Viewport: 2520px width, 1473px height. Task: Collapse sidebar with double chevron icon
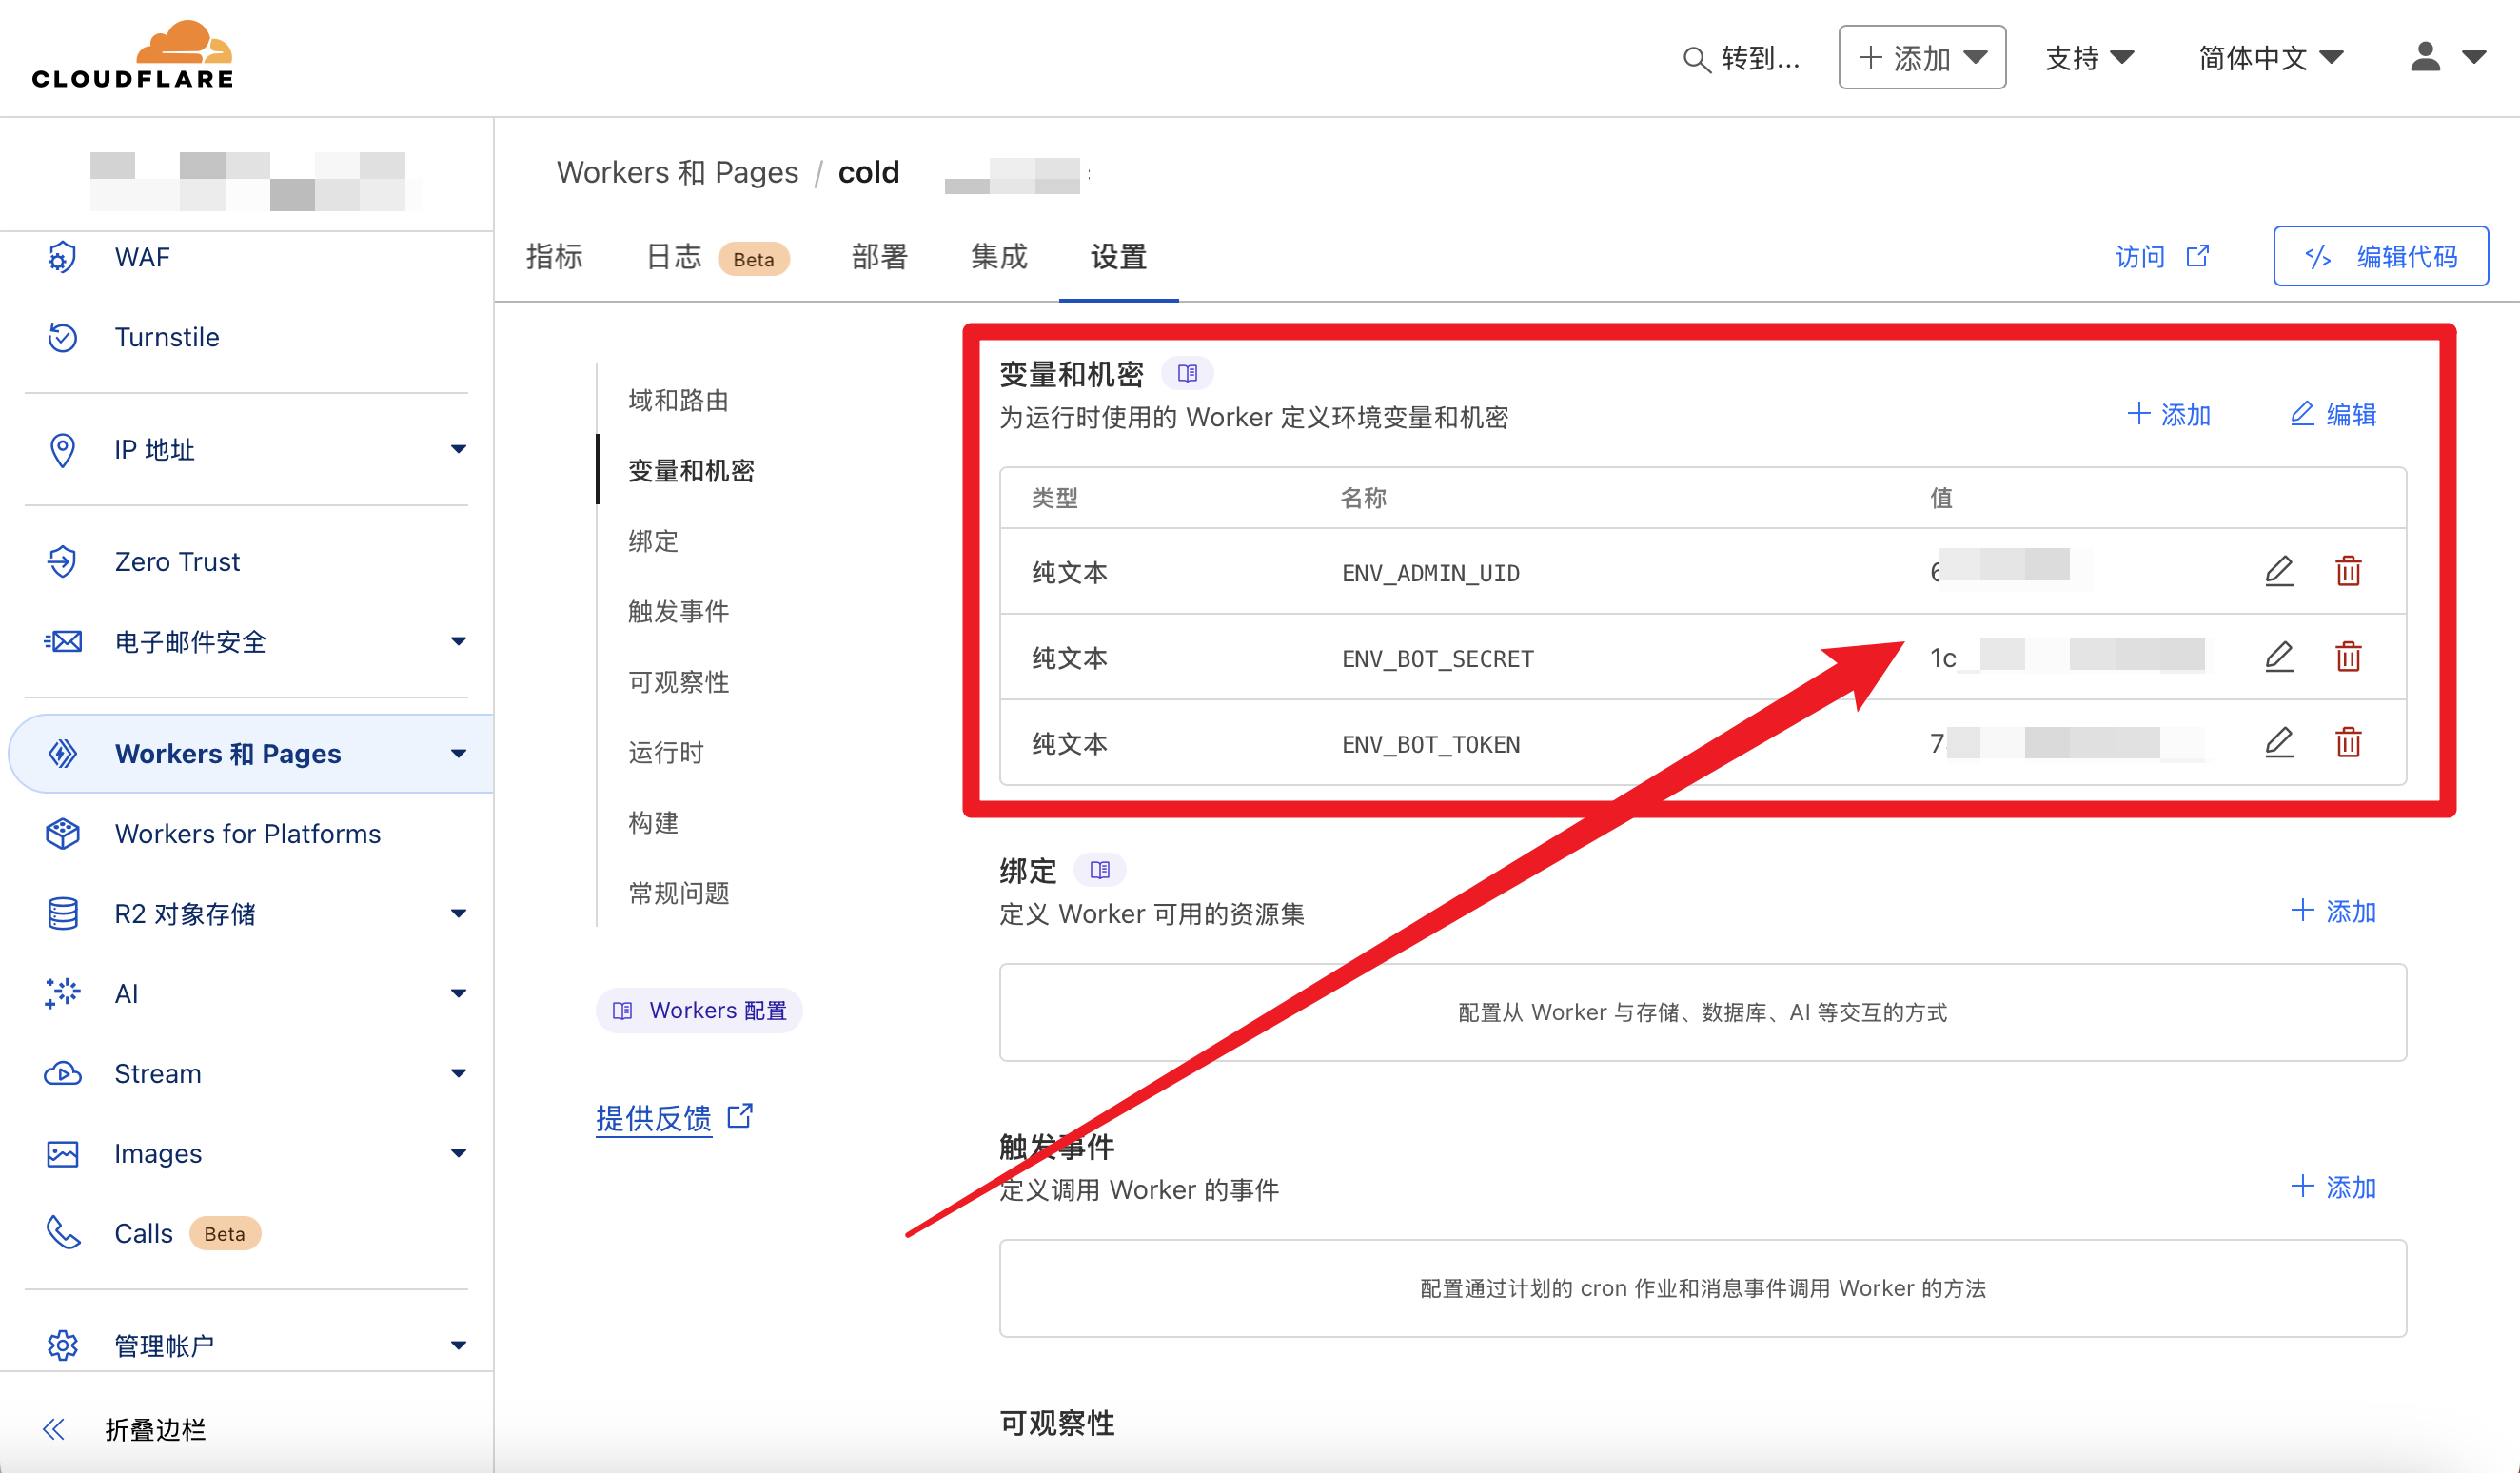click(x=54, y=1428)
